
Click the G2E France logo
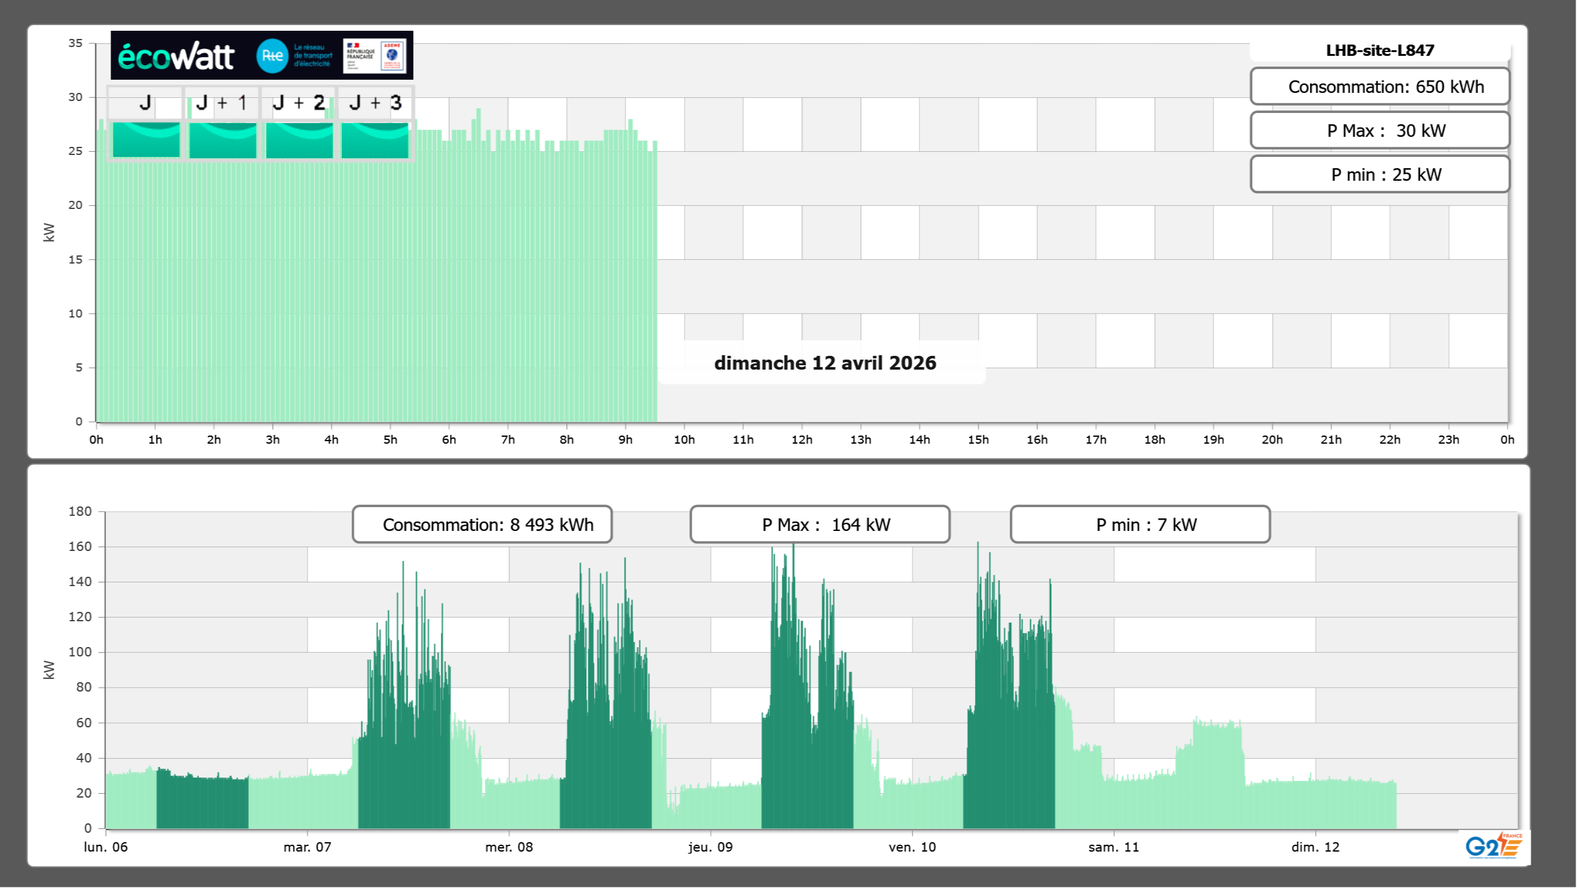tap(1493, 845)
